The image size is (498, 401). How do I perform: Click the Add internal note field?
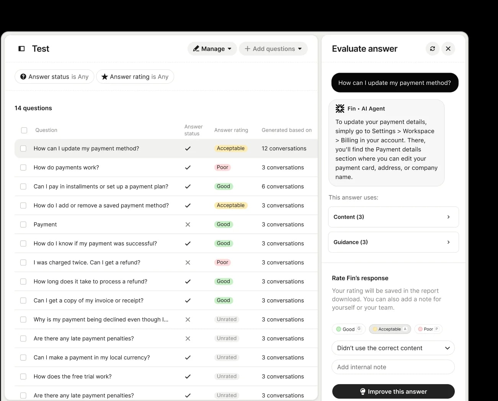[x=393, y=367]
